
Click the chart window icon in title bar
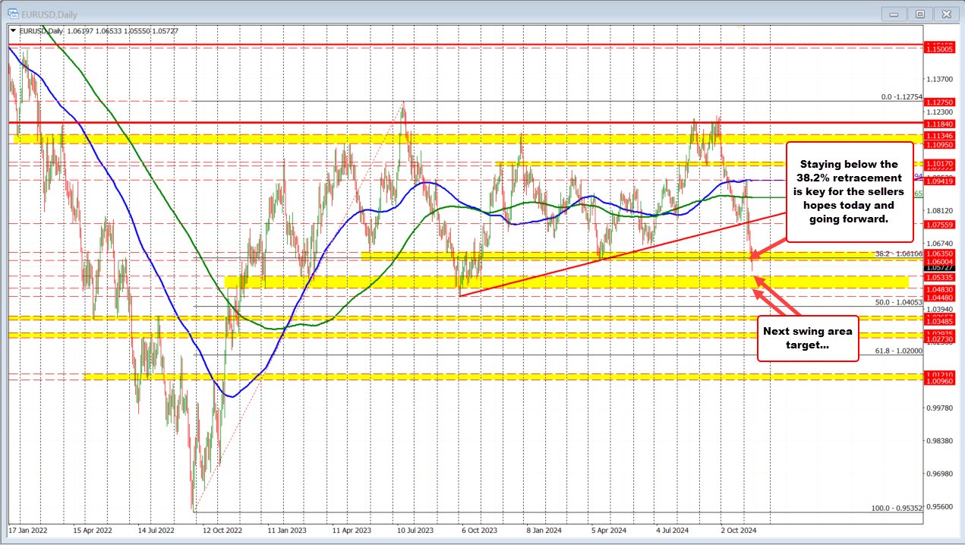pos(14,14)
